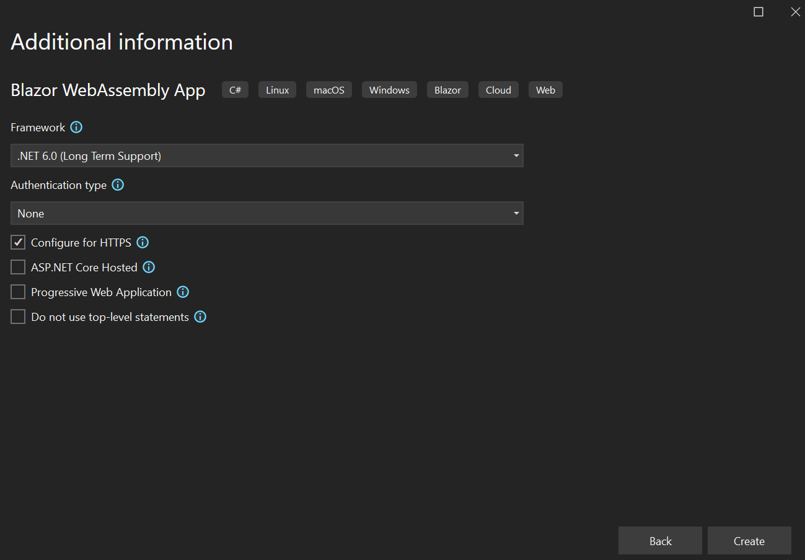Click the Create button
The image size is (805, 560).
749,541
